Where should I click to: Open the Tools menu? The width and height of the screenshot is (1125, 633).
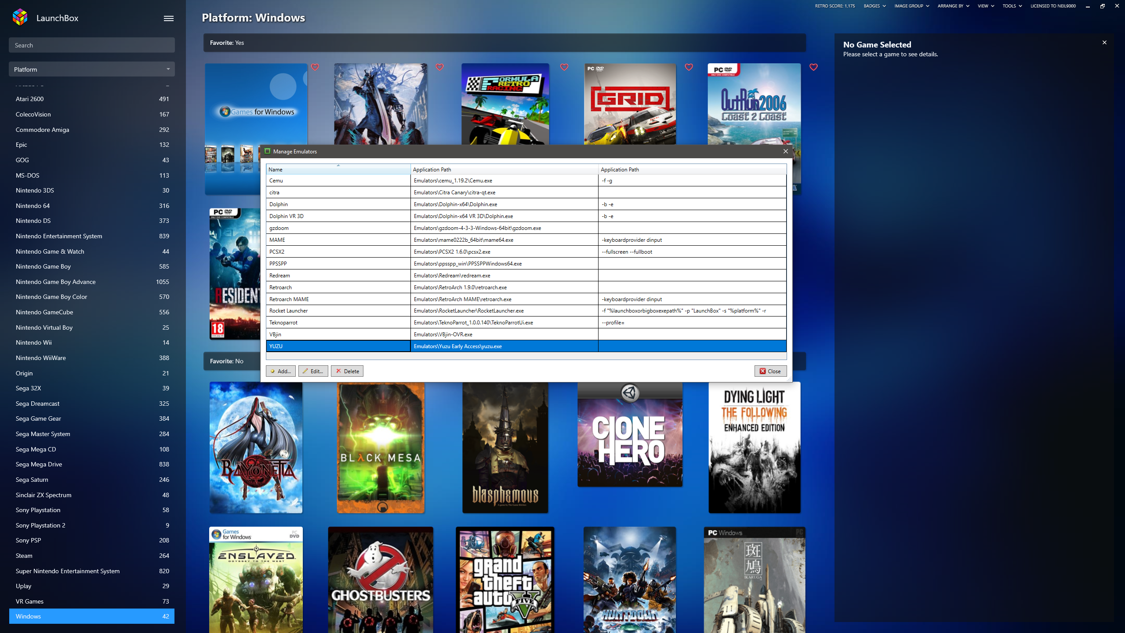1012,6
